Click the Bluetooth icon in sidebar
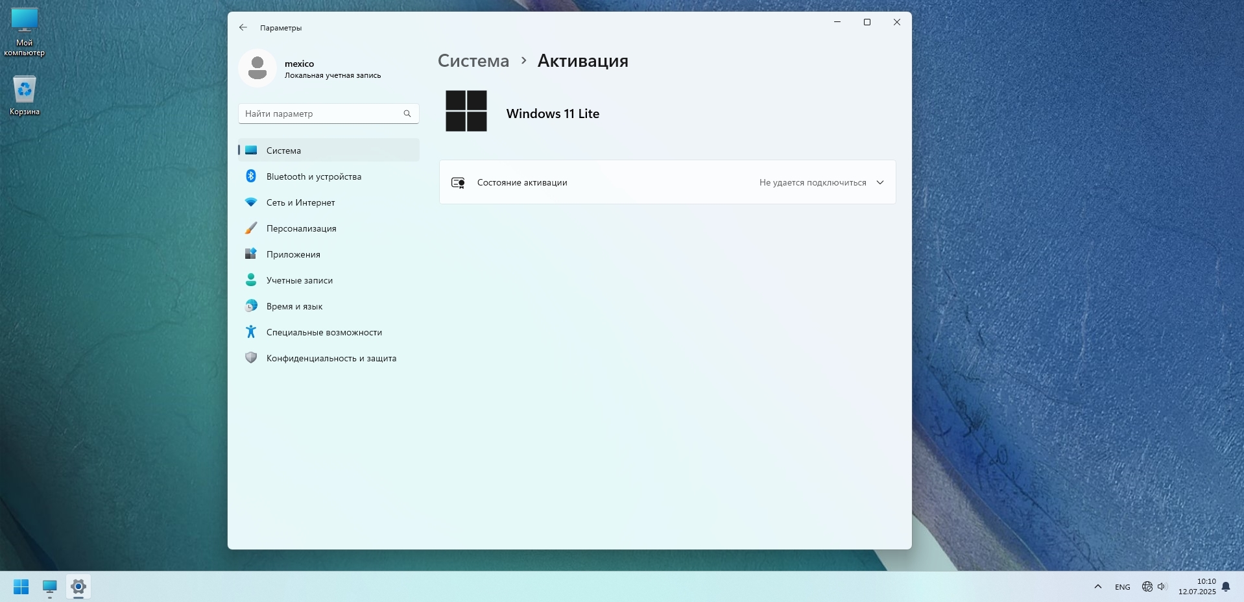The height and width of the screenshot is (602, 1244). [251, 176]
